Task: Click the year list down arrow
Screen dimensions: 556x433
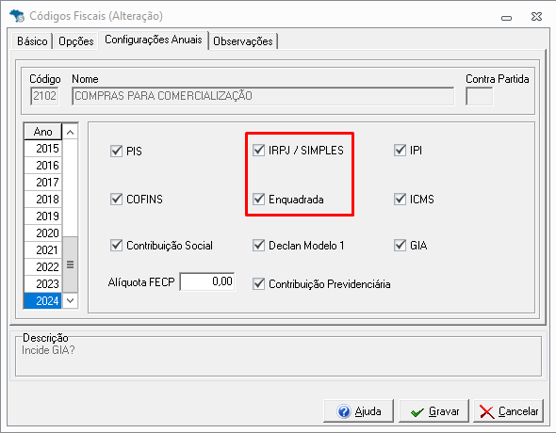Action: coord(71,301)
